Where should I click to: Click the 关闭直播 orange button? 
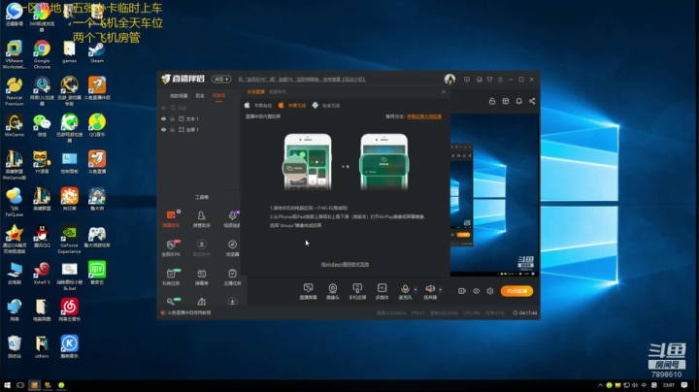tap(516, 291)
